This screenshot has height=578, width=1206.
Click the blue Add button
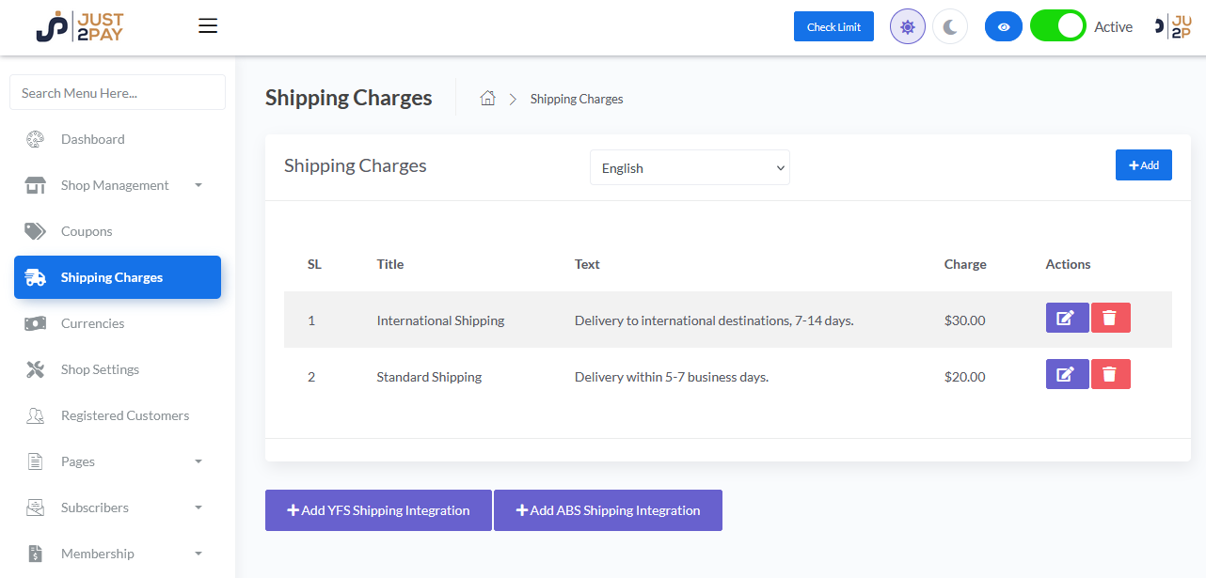(x=1143, y=165)
